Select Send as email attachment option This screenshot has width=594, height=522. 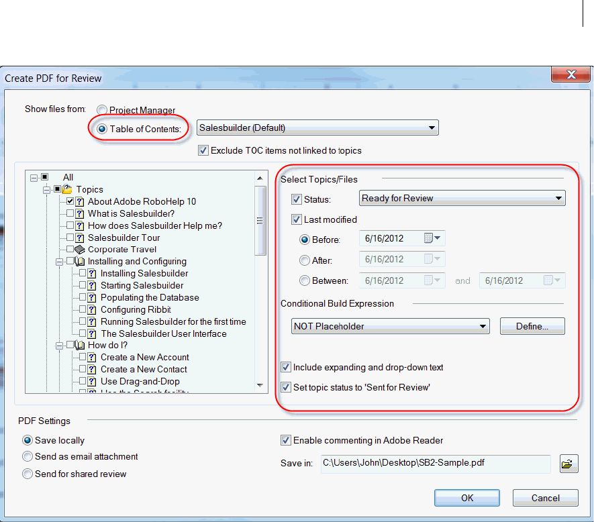point(28,456)
